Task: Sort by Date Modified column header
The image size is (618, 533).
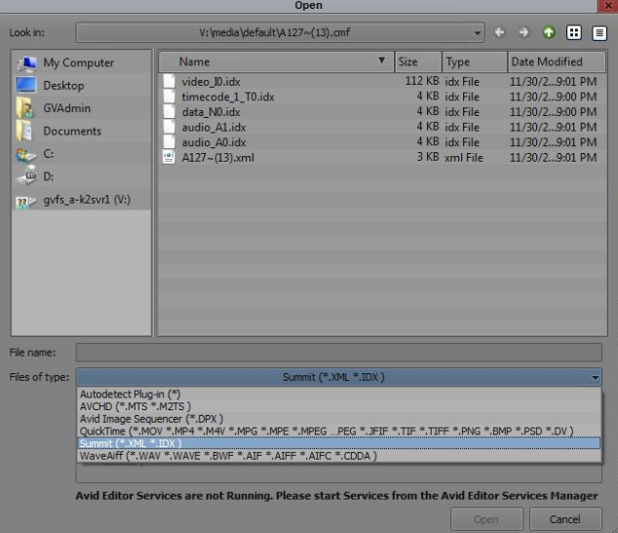Action: pyautogui.click(x=557, y=61)
